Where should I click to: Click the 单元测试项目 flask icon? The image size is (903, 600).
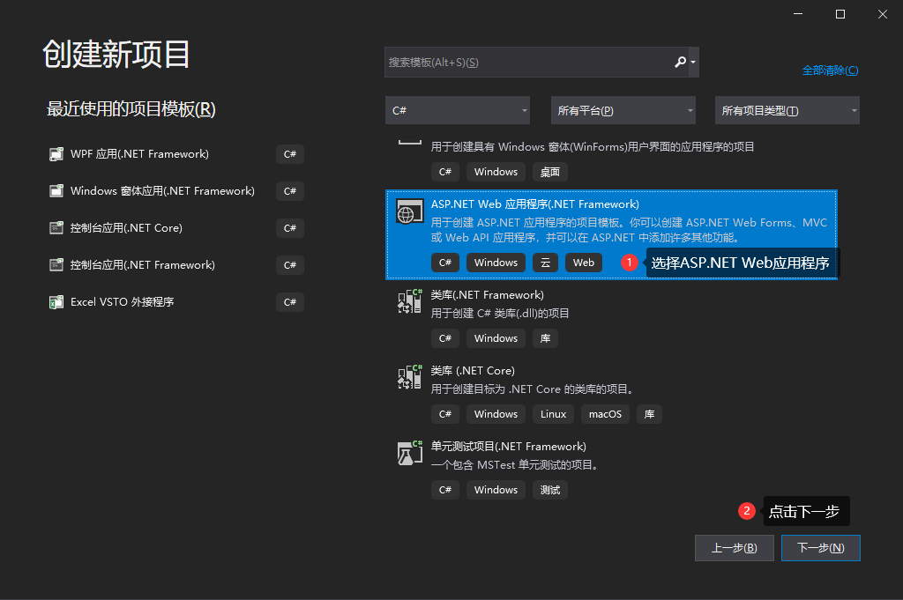(x=409, y=454)
